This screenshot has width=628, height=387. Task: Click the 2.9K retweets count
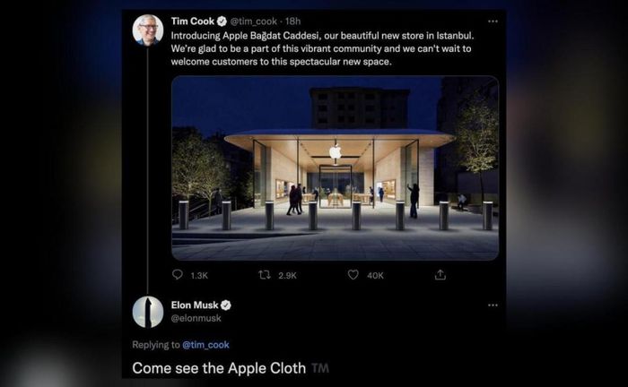tap(287, 275)
